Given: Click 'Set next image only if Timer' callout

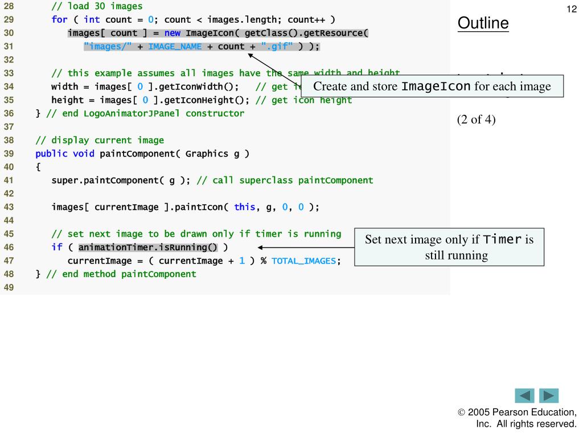Looking at the screenshot, I should pos(449,247).
